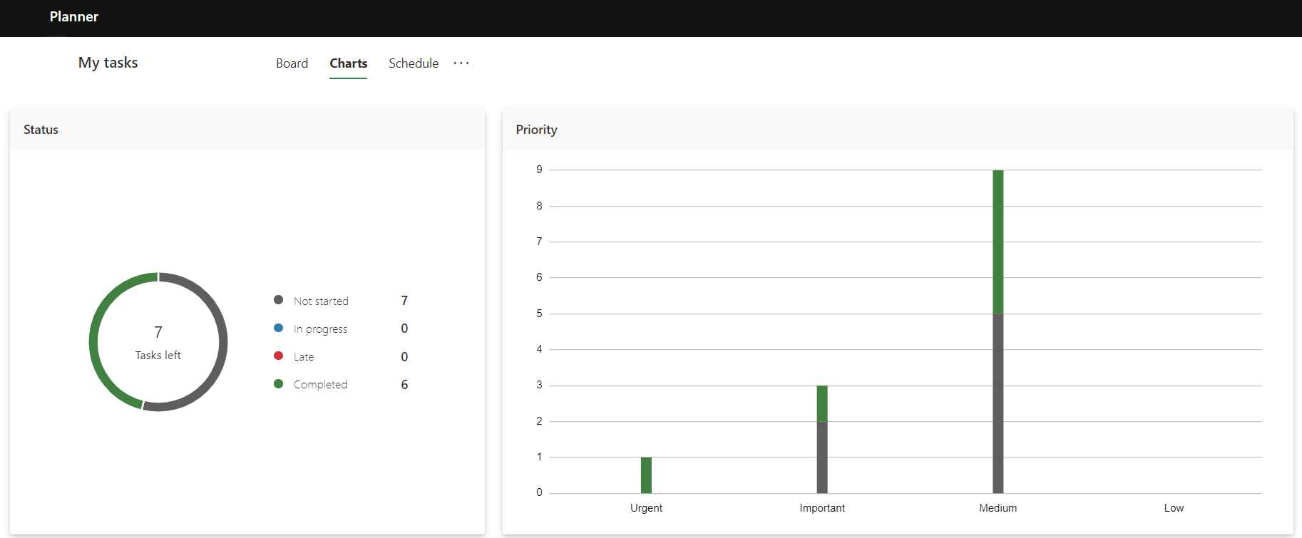Viewport: 1302px width, 538px height.
Task: Click the In progress count of 0
Action: [x=404, y=329]
